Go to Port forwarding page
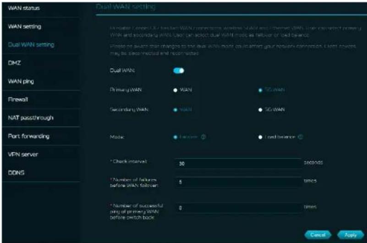 click(x=28, y=136)
